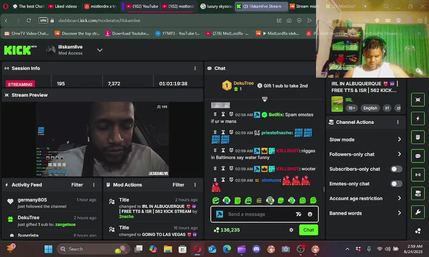Click the 7TV emote icon in message box
This screenshot has width=429, height=257.
(x=299, y=214)
